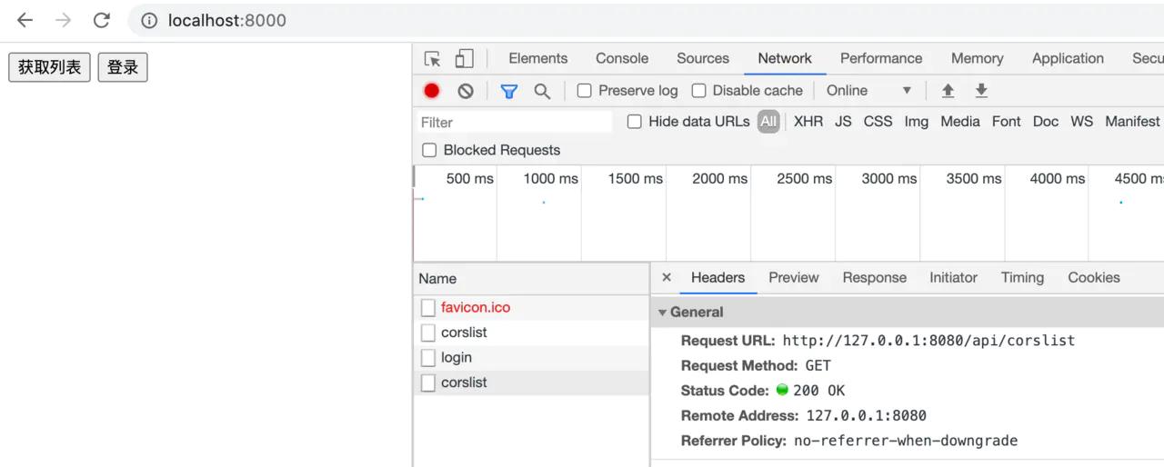
Task: Filter requests by Manifest
Action: click(x=1132, y=122)
